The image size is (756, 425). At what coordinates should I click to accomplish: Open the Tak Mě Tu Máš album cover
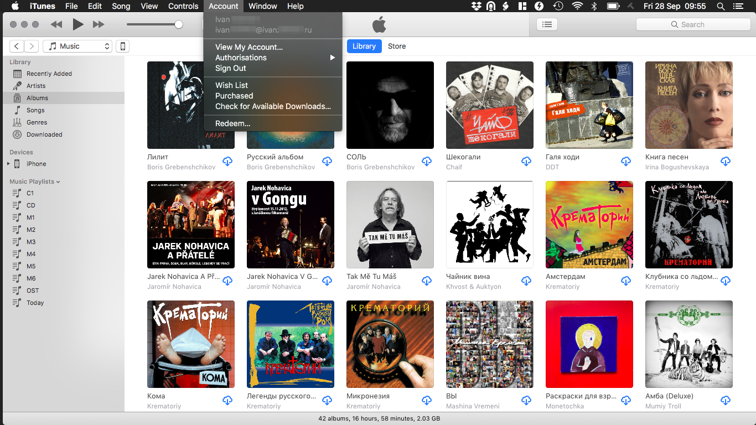click(390, 225)
